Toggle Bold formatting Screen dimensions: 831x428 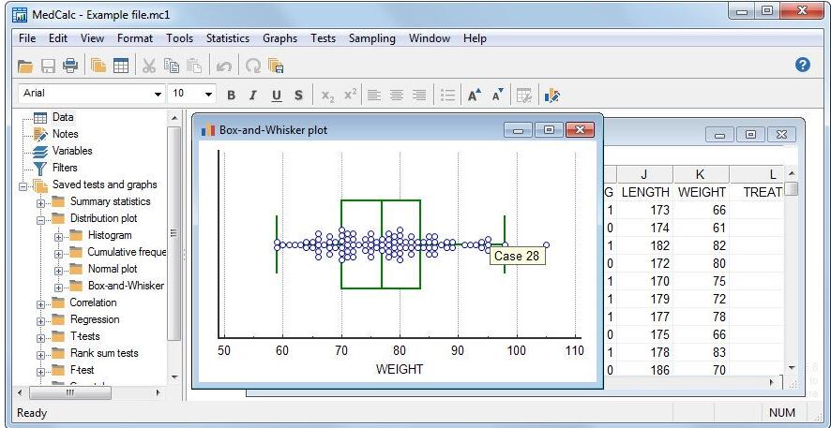click(231, 96)
